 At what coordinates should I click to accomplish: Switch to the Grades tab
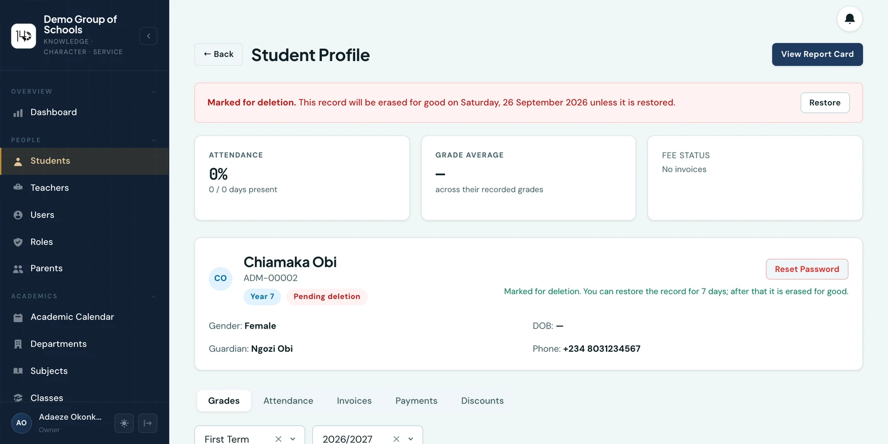pyautogui.click(x=224, y=401)
